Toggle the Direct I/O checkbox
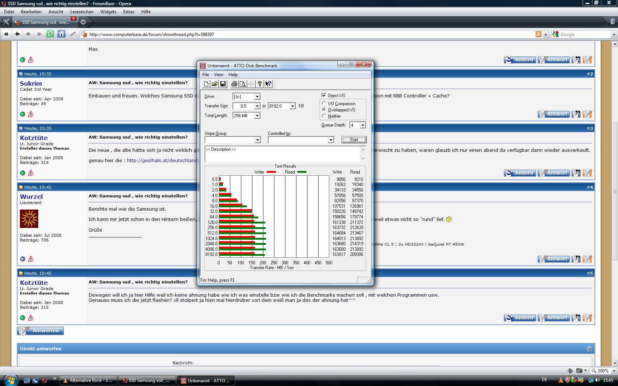This screenshot has width=618, height=386. tap(324, 95)
